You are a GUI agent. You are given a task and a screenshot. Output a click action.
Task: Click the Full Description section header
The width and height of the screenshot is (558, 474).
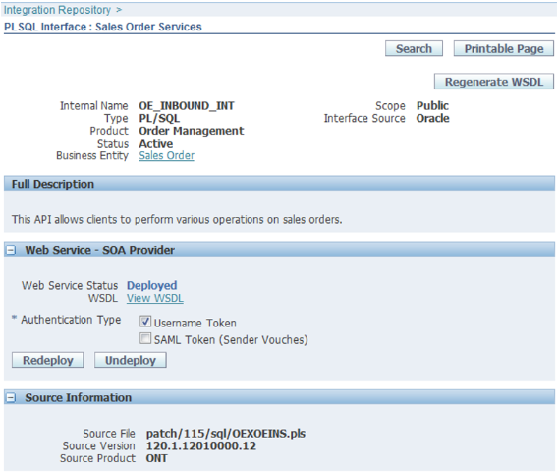279,184
